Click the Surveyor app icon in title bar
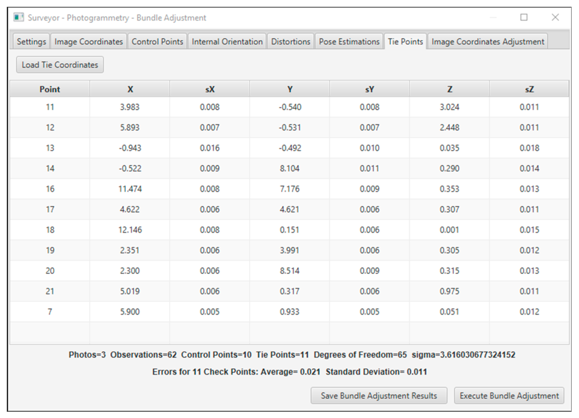The height and width of the screenshot is (418, 579). click(18, 17)
